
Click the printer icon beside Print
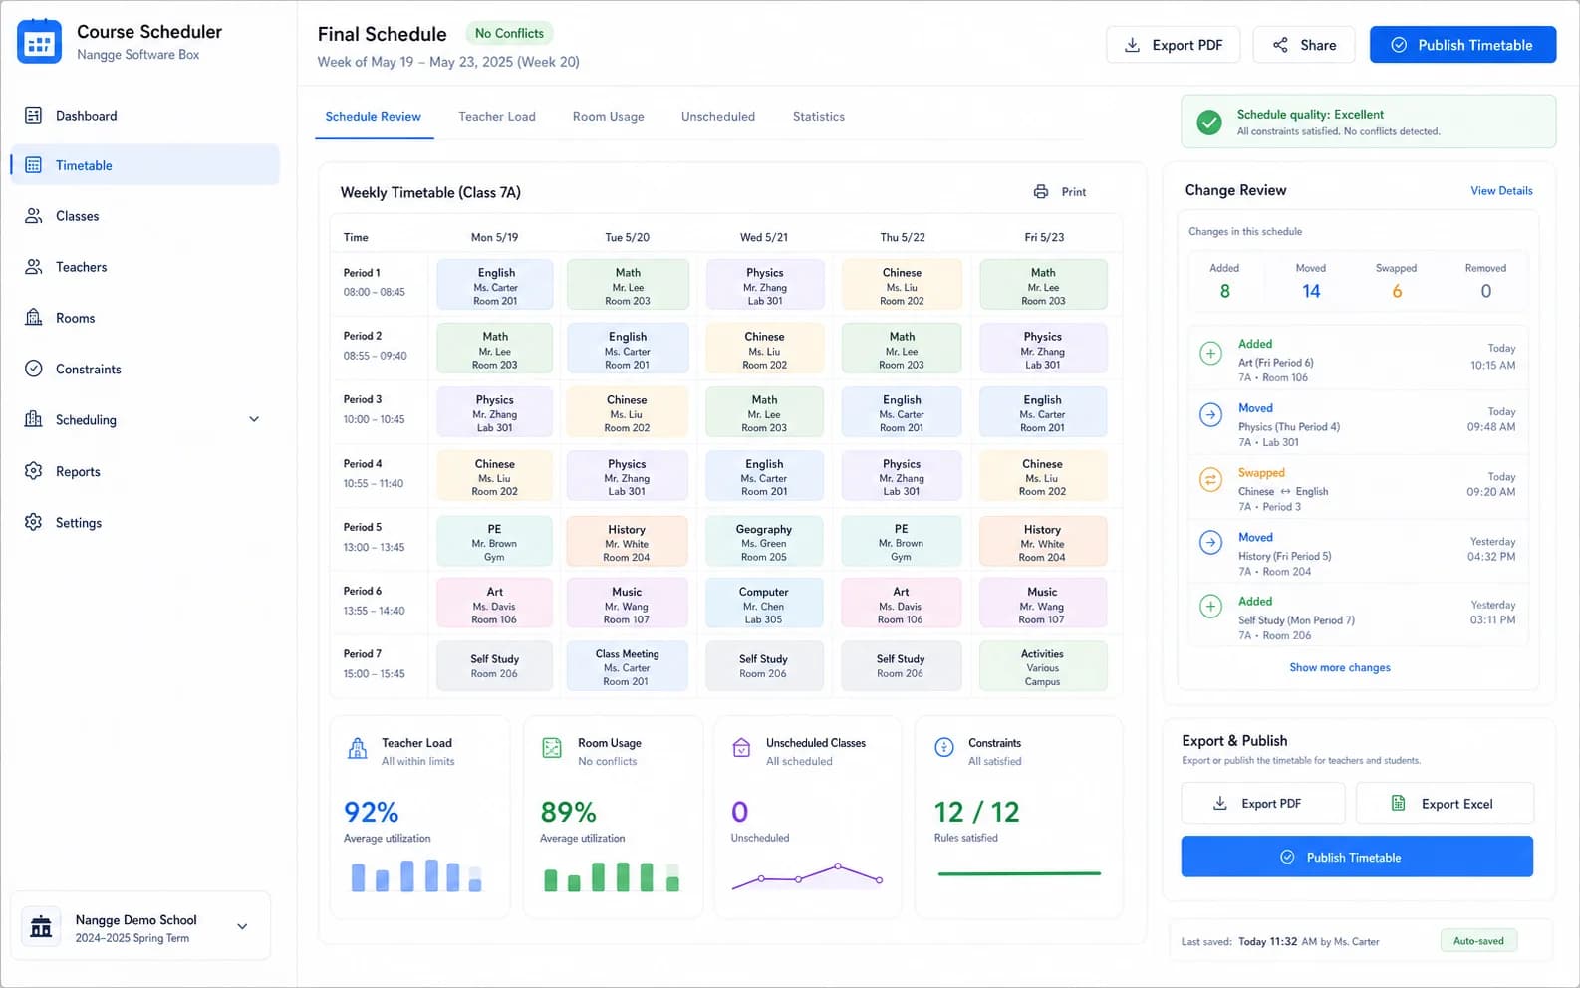(x=1041, y=192)
